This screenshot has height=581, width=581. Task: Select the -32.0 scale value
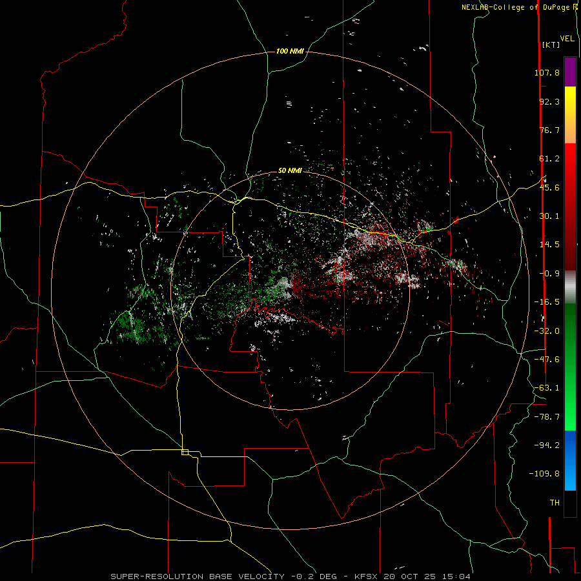tap(547, 331)
